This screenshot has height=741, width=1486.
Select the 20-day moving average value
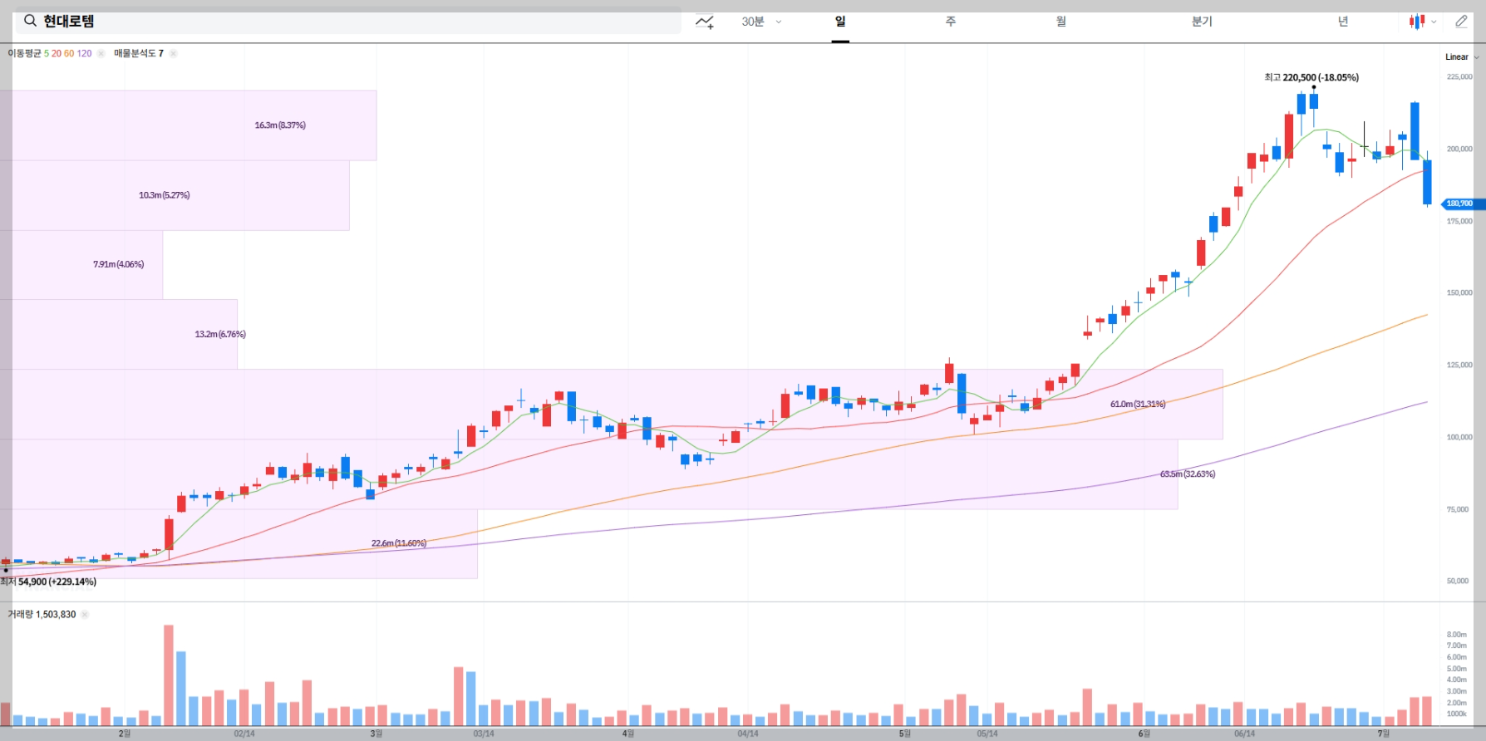57,53
